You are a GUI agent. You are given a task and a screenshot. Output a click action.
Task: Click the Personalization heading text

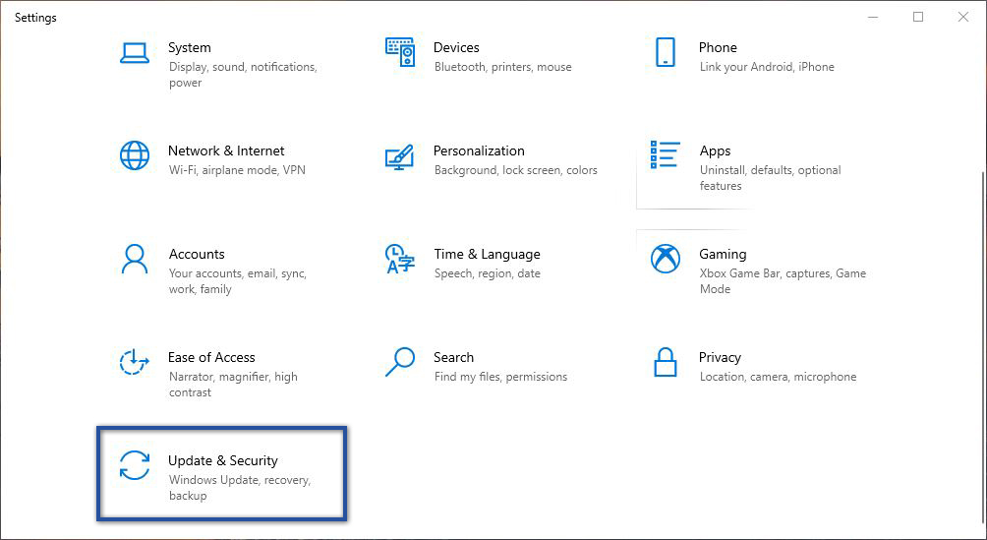click(x=479, y=150)
